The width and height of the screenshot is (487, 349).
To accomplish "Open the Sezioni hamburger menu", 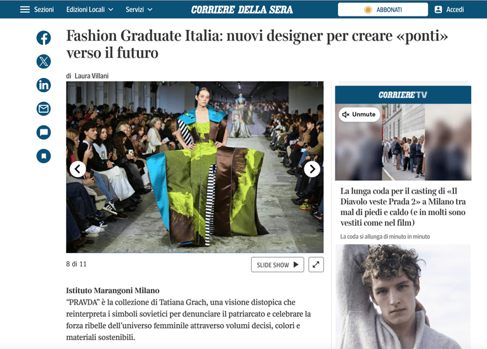I will (x=37, y=10).
